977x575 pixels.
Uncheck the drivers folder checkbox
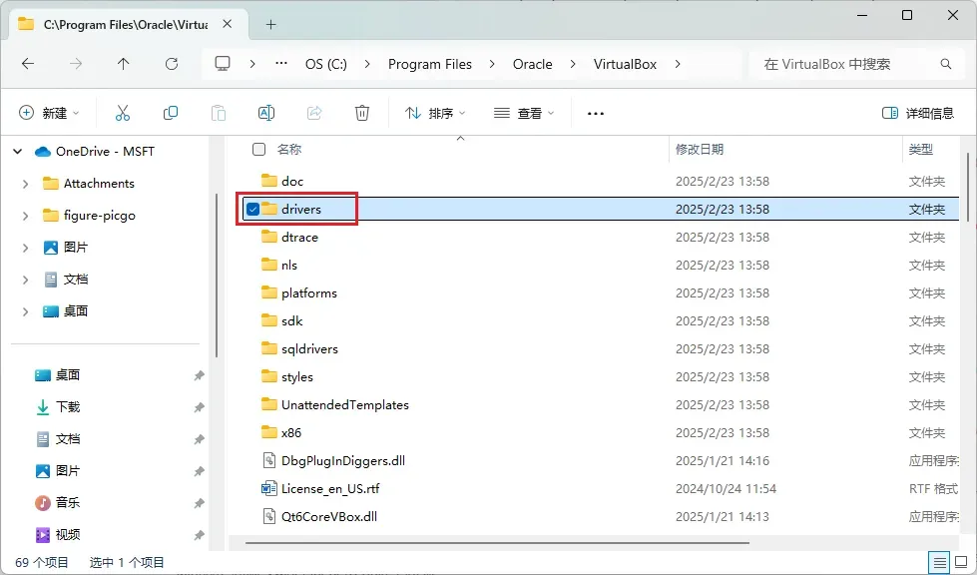point(253,210)
